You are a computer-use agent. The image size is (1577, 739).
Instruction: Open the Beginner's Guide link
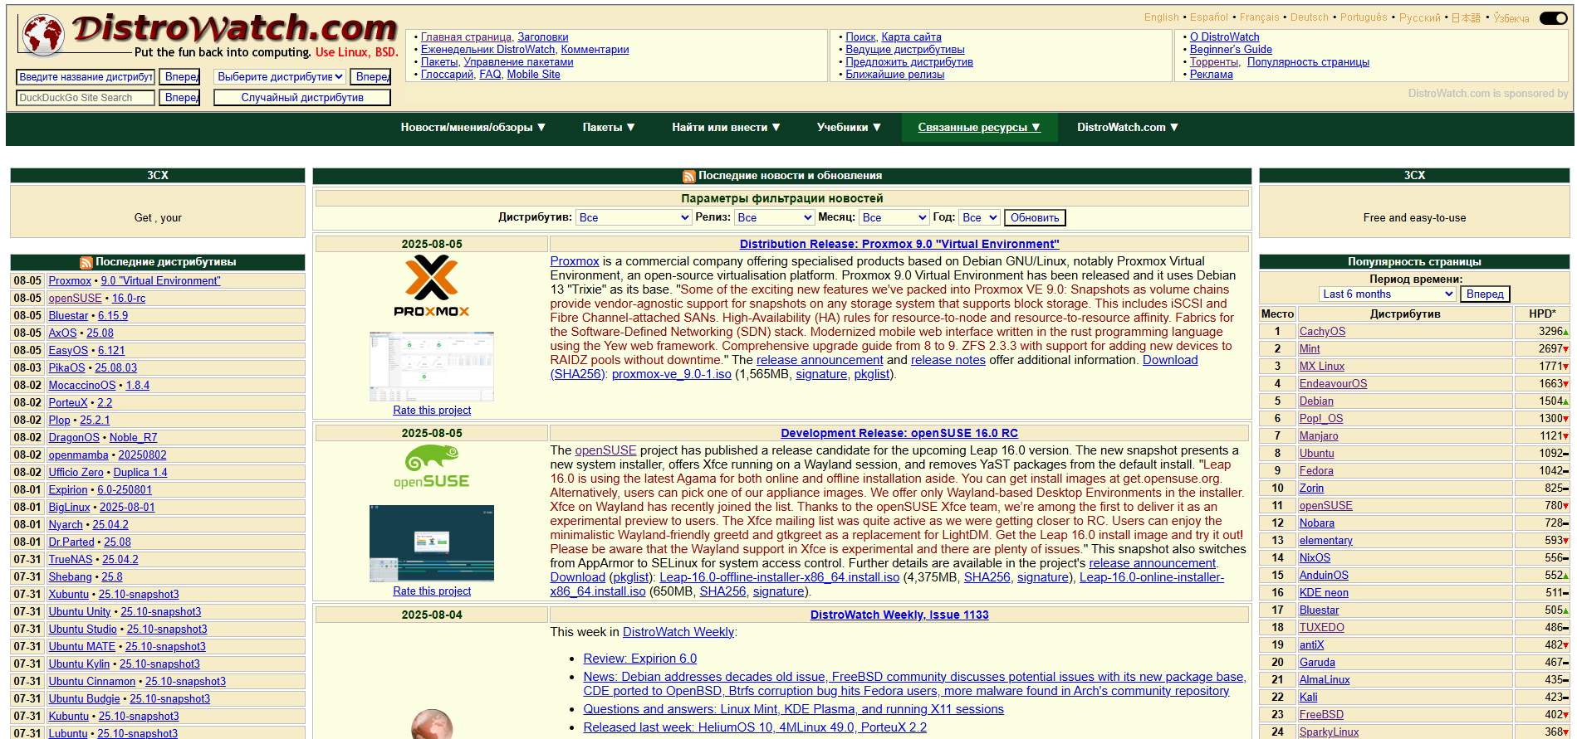coord(1231,49)
